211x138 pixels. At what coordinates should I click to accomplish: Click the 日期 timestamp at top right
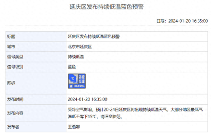click(x=182, y=21)
